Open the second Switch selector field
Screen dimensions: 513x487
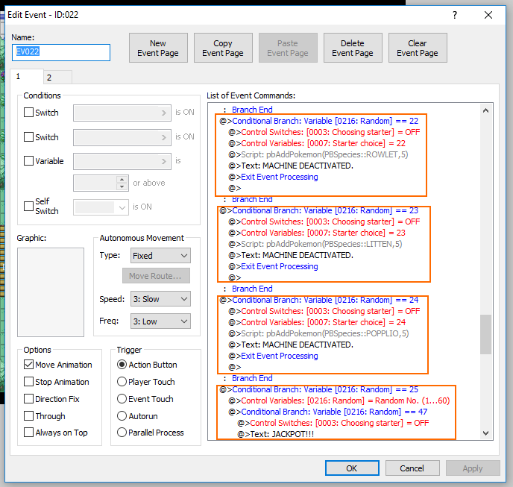122,137
